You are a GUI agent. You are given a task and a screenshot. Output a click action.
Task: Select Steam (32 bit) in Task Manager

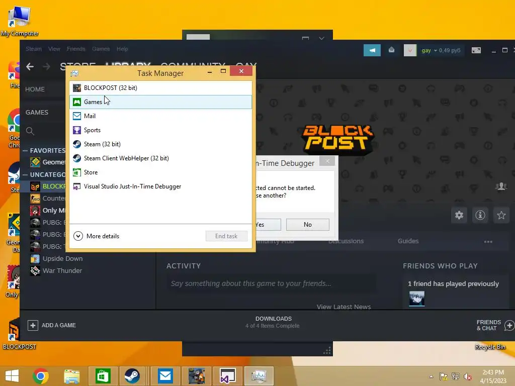coord(160,144)
